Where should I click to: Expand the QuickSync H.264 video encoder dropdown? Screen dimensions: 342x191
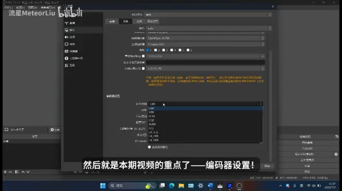pos(206,38)
